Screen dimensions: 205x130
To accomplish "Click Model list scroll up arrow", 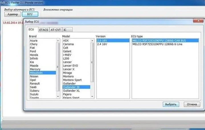I will pos(92,41).
